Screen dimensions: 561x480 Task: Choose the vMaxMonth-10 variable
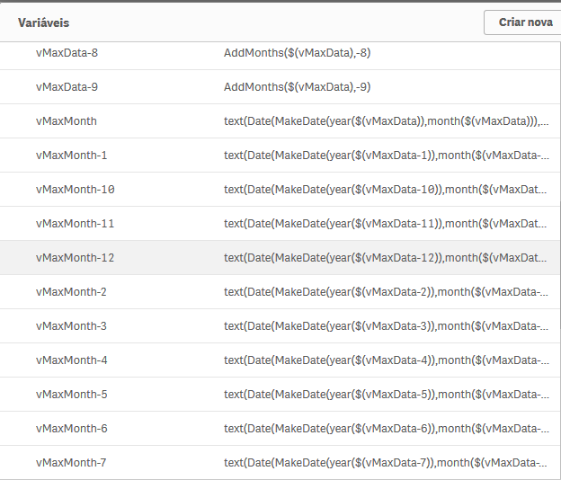click(x=76, y=190)
